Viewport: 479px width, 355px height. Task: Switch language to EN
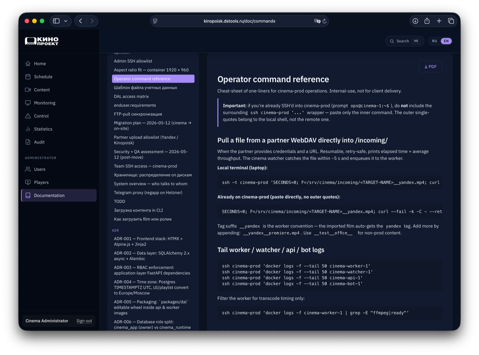446,41
